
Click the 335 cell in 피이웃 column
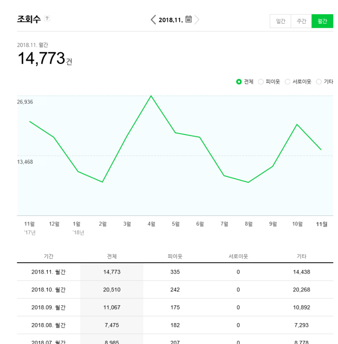click(x=175, y=272)
